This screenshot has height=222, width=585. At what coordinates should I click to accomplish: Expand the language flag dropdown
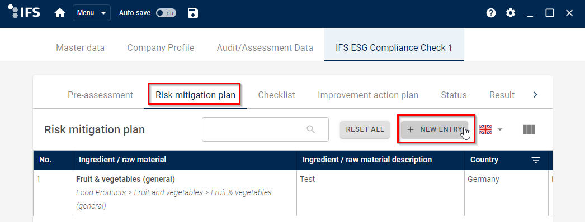491,129
